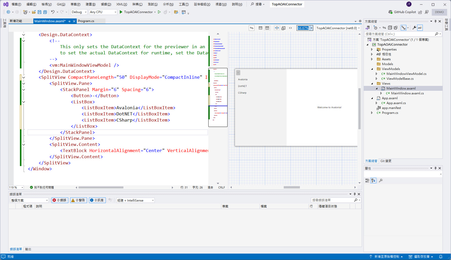Open properties wrench icon in Solution Explorer

pos(414,28)
